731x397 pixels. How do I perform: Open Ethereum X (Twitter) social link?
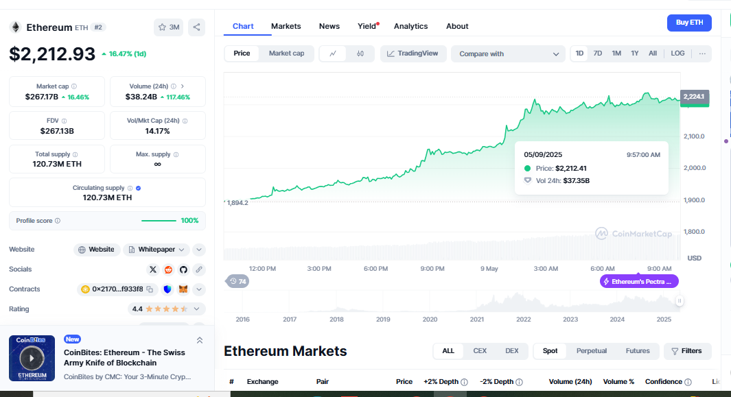[x=153, y=269]
